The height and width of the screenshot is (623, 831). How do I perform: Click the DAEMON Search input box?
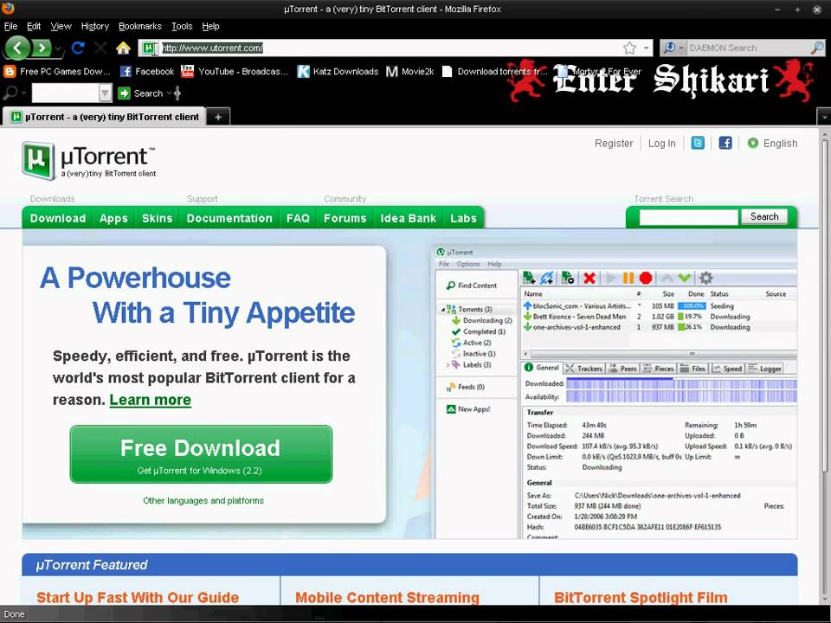(x=748, y=48)
